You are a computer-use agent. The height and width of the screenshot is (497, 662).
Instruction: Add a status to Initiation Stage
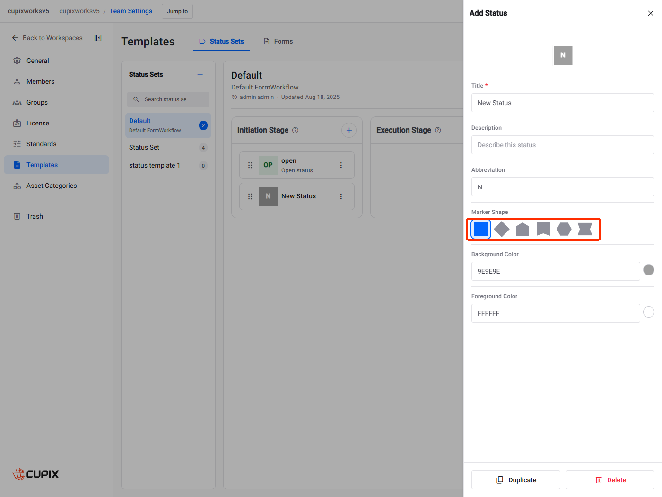coord(349,130)
